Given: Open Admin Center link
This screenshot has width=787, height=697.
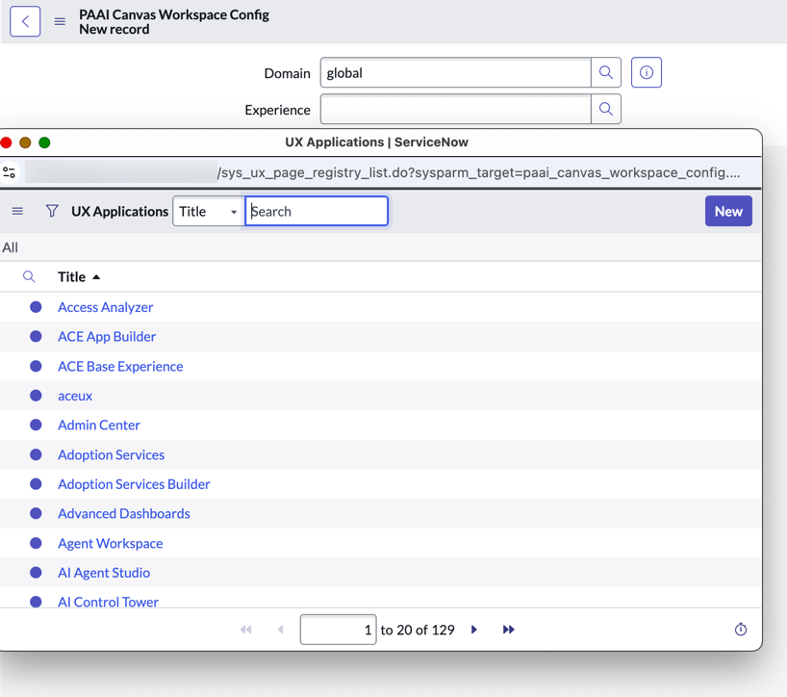Looking at the screenshot, I should [99, 425].
